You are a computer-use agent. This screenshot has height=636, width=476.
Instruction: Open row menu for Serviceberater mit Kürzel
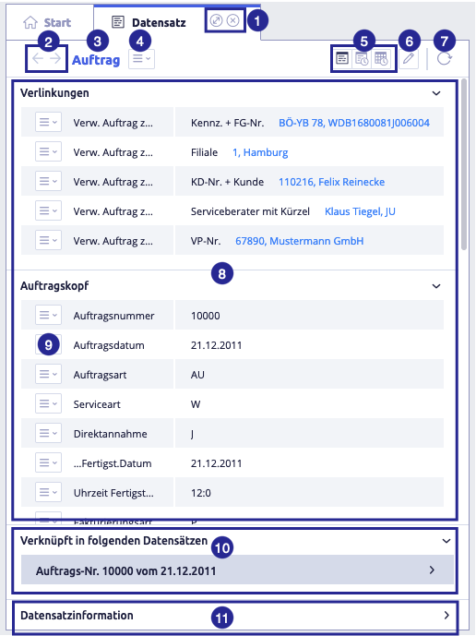[x=48, y=210]
